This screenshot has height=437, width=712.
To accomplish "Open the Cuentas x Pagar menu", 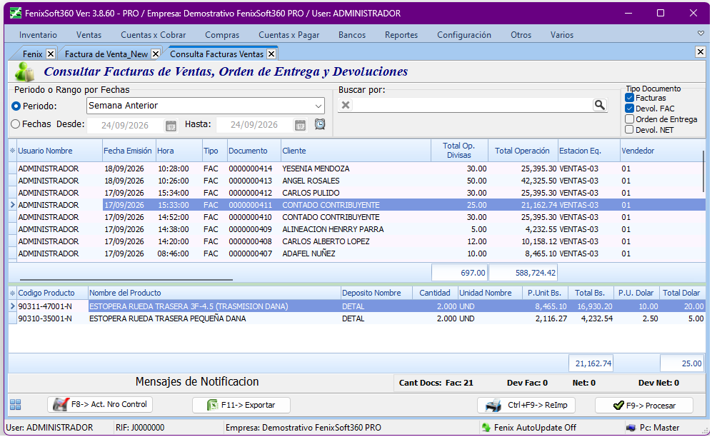I will click(289, 35).
